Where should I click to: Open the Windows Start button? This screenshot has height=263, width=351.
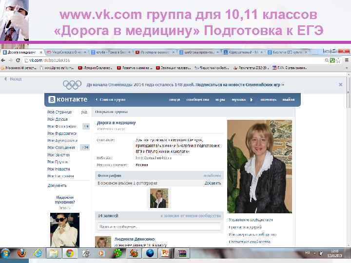(5, 254)
